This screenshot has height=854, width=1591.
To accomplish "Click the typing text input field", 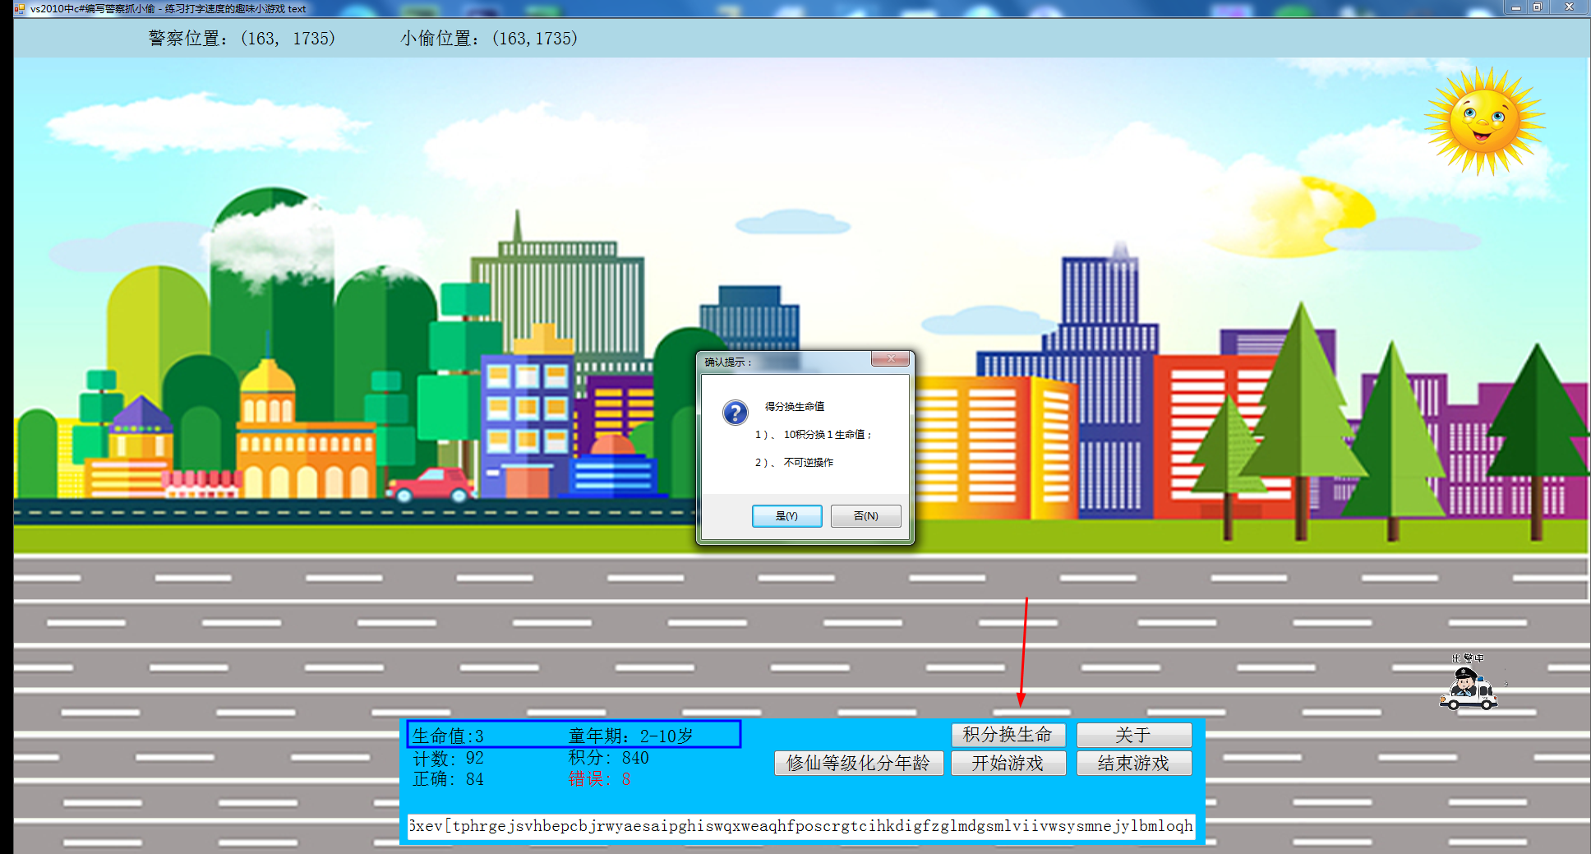I will click(x=801, y=826).
